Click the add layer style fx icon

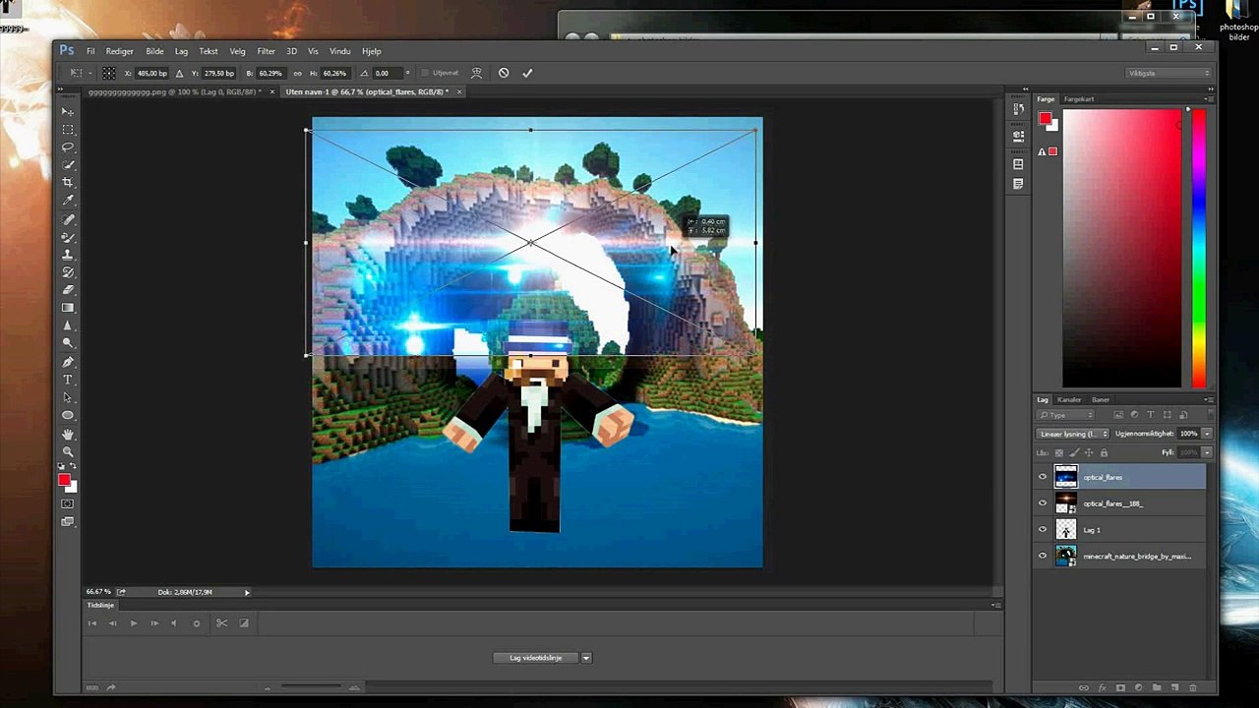click(1103, 687)
